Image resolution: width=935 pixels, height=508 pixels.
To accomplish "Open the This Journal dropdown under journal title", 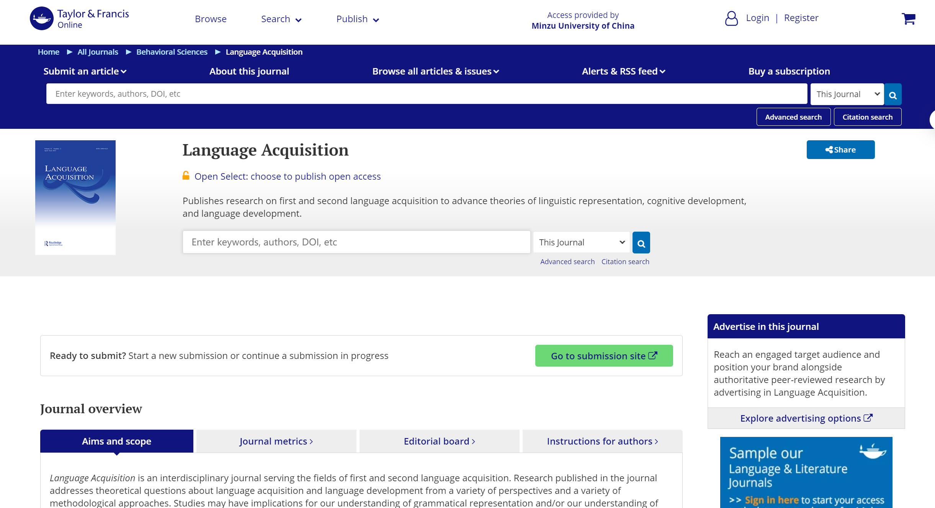I will 581,242.
